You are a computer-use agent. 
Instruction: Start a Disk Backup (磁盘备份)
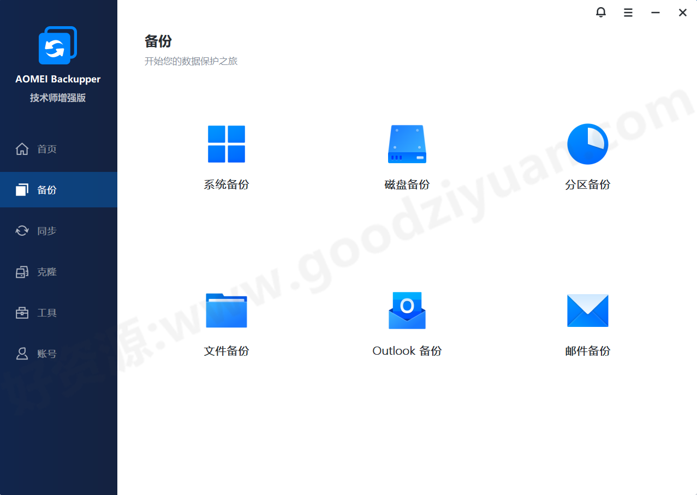pyautogui.click(x=407, y=144)
